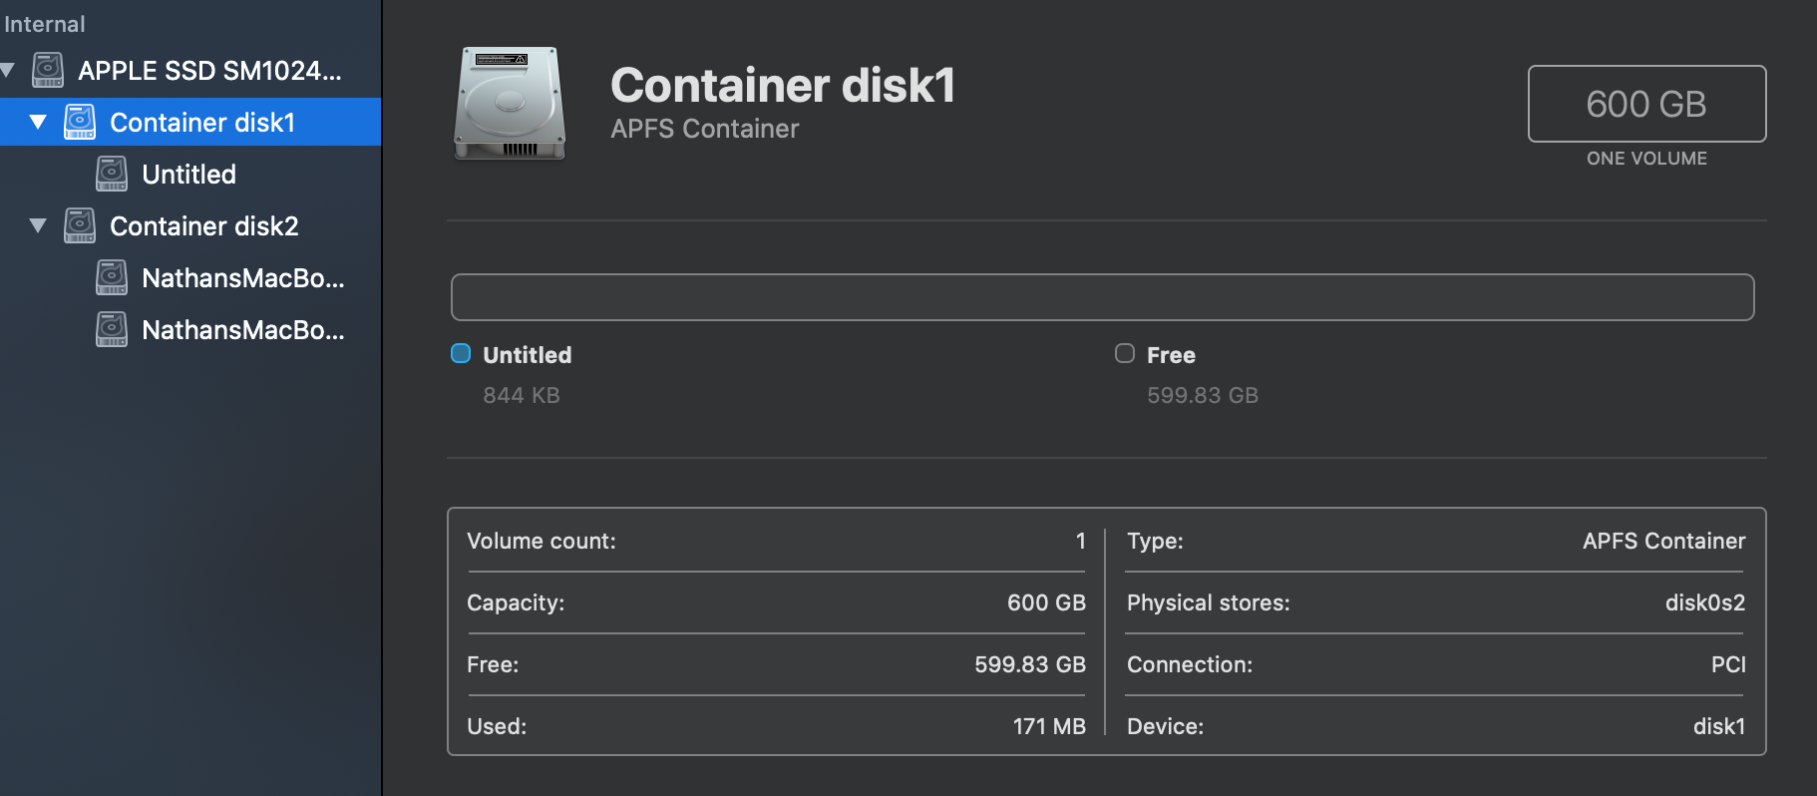The image size is (1817, 796).
Task: Click the Untitled volume icon in sidebar
Action: click(112, 174)
